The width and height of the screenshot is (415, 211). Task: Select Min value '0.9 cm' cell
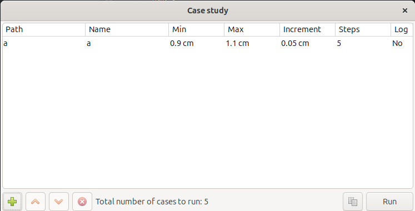(196, 43)
